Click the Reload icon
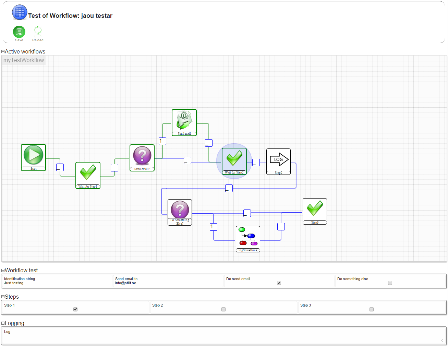Viewport: 448px width, 347px height. [38, 31]
